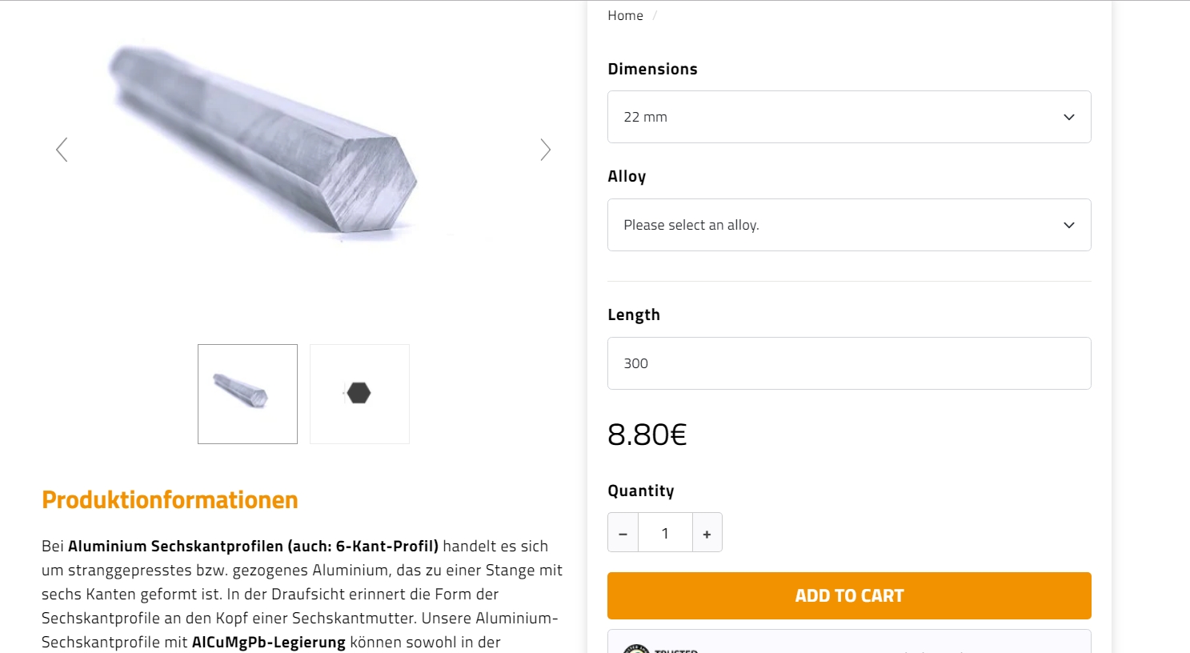
Task: Click the quantity number field
Action: (x=665, y=533)
